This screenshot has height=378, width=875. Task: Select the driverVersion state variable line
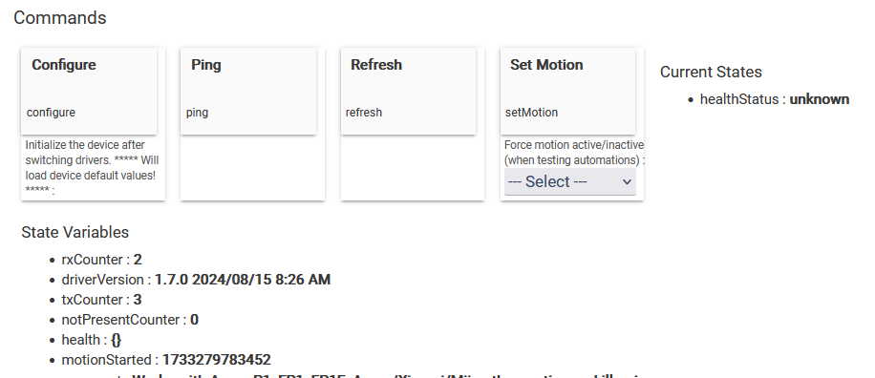tap(196, 280)
